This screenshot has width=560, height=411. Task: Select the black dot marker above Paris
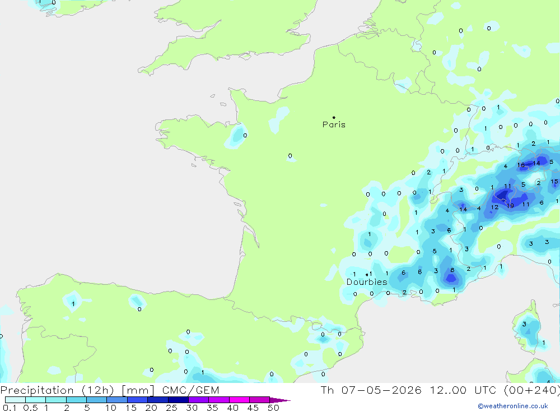[x=334, y=117]
